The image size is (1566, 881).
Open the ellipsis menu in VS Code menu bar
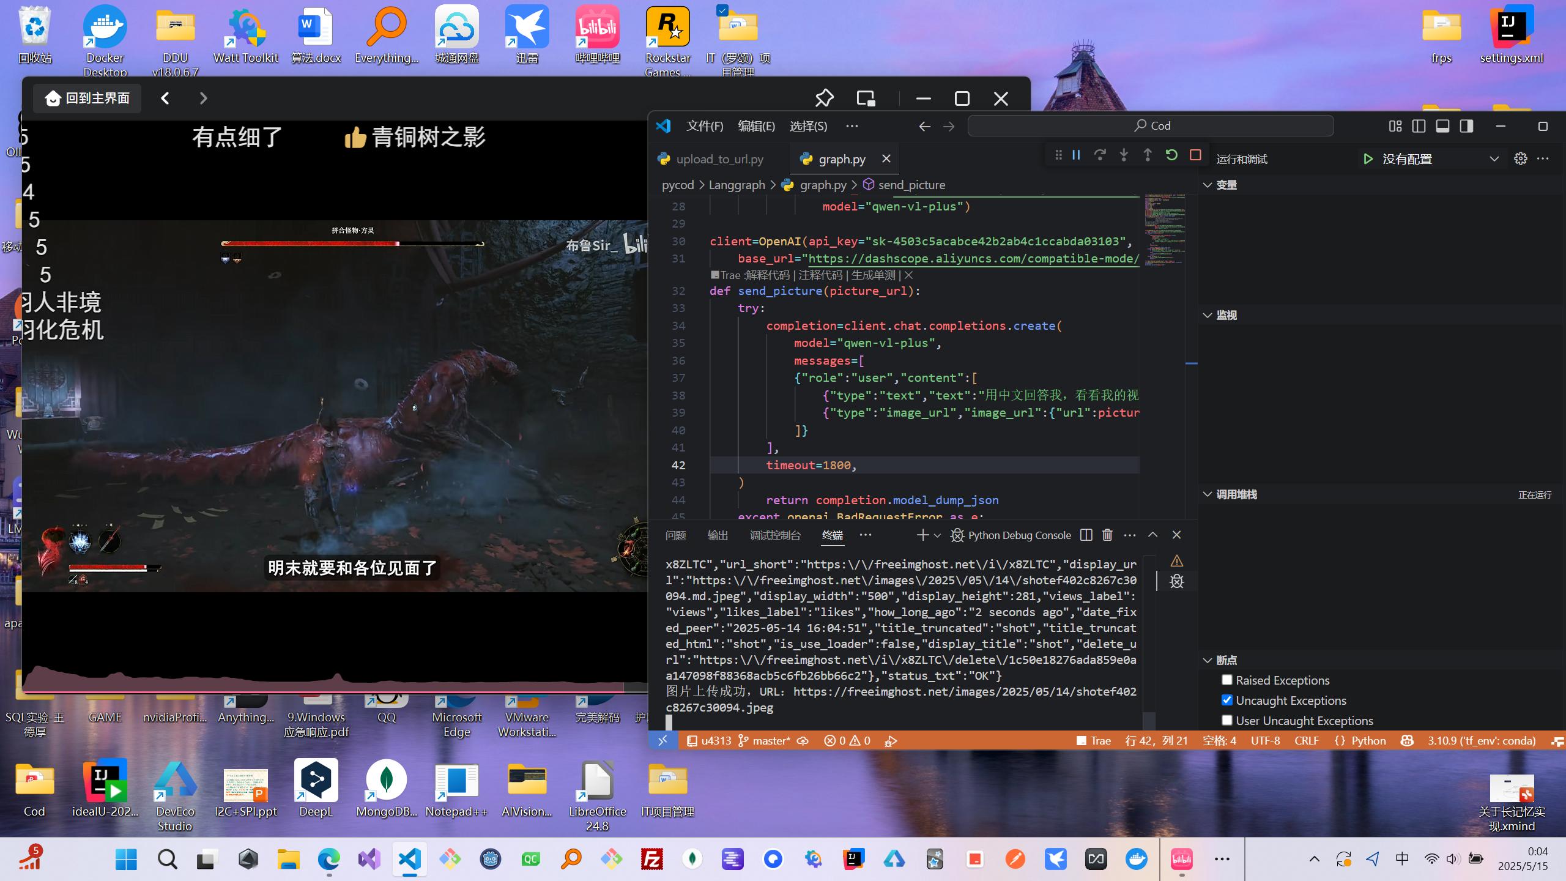pos(852,126)
